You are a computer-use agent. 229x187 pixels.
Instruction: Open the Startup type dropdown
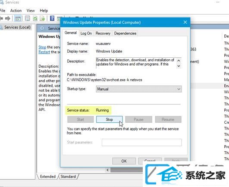pos(139,89)
